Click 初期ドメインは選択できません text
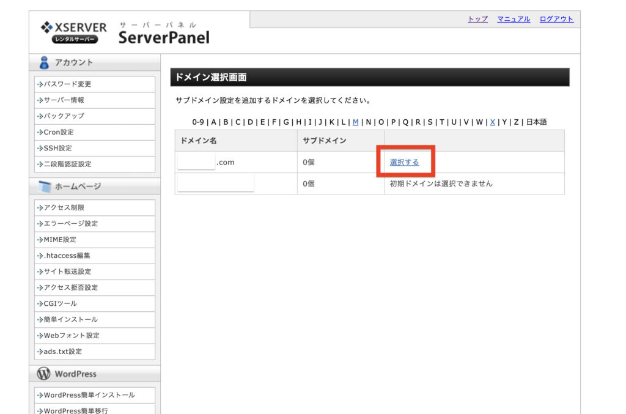The width and height of the screenshot is (626, 414). point(441,183)
